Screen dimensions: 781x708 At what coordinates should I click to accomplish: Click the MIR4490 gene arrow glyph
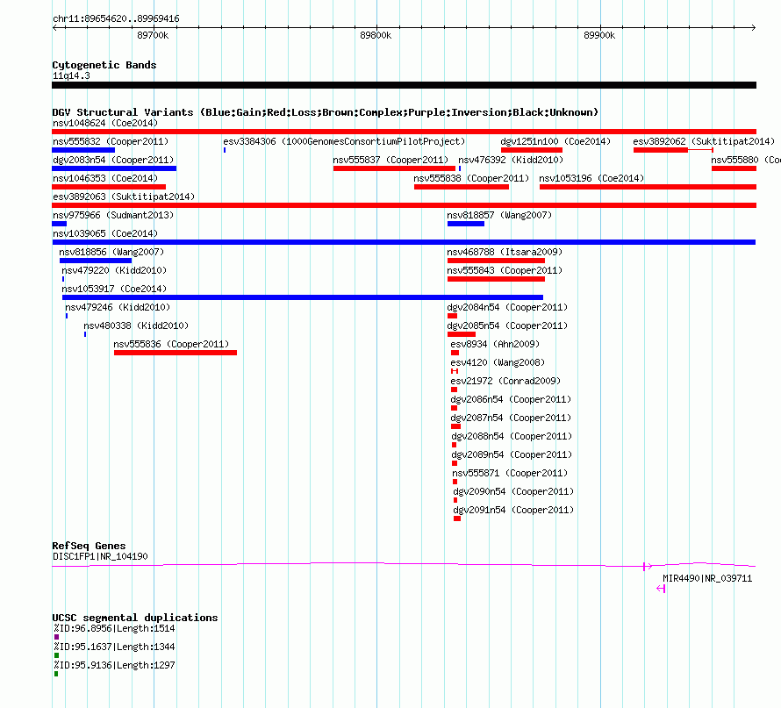(x=661, y=589)
